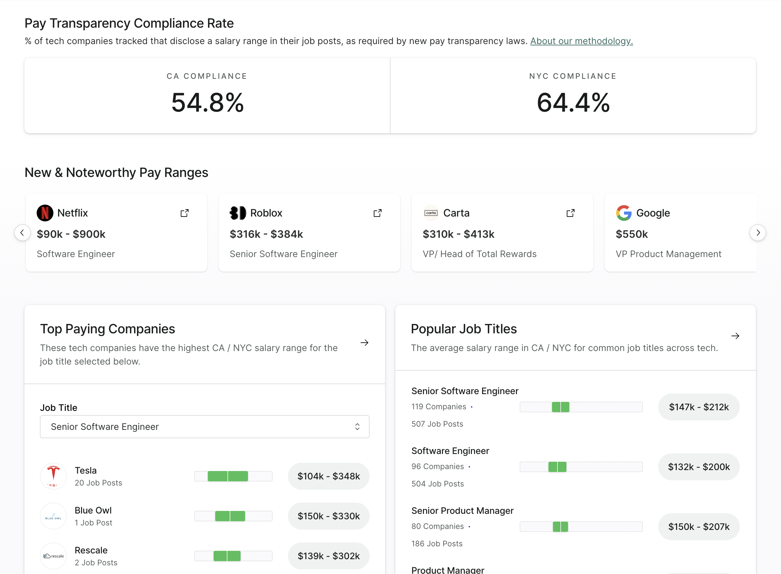Click the 80 Companies text
Viewport: 781px width, 574px height.
437,526
